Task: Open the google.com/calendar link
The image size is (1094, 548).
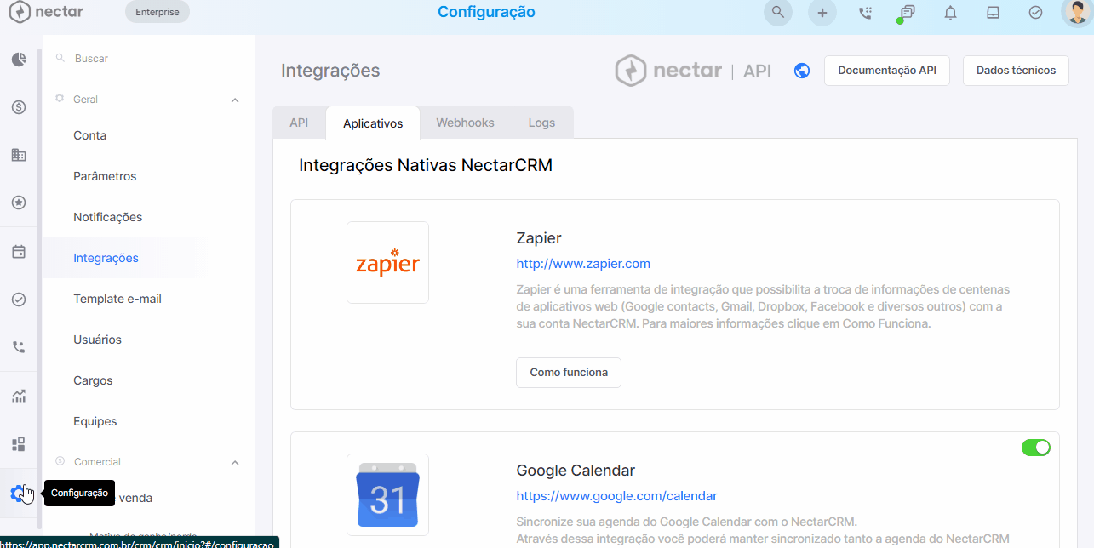Action: pos(616,496)
